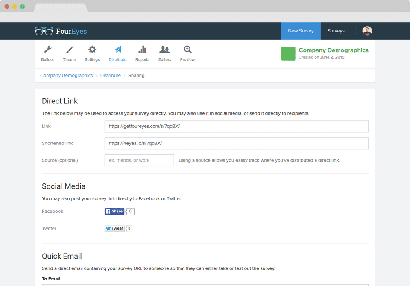Click the Twitter label
The width and height of the screenshot is (410, 286).
tap(49, 228)
